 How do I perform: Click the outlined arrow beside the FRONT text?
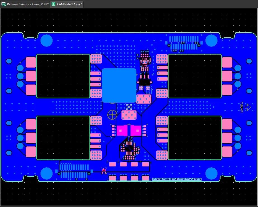248,107
